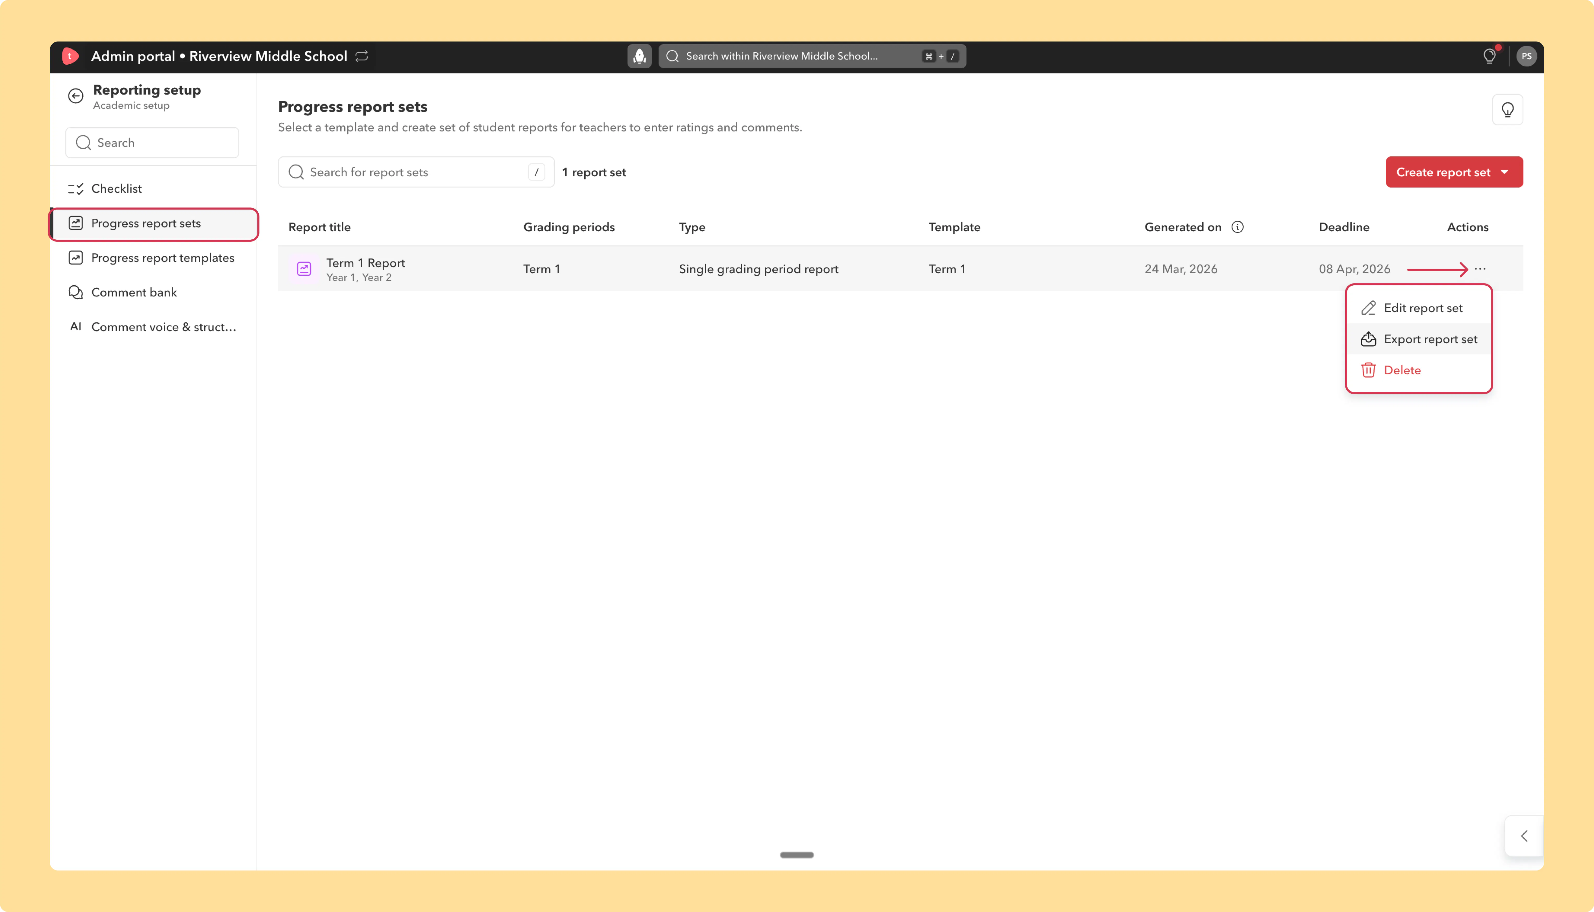Click the Term 1 Report purple icon
This screenshot has height=912, width=1594.
pyautogui.click(x=304, y=269)
